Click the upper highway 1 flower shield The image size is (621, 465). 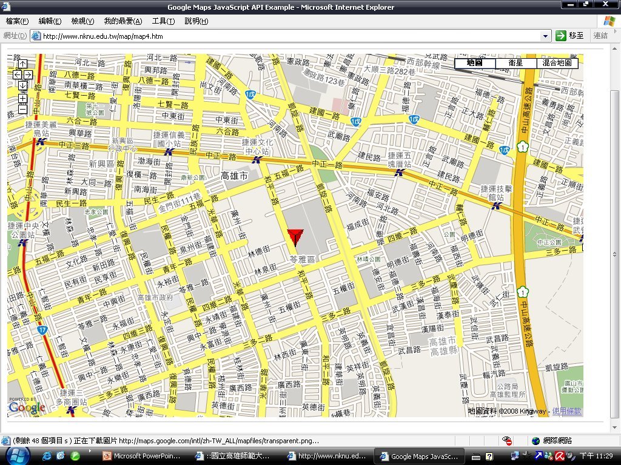(x=523, y=147)
